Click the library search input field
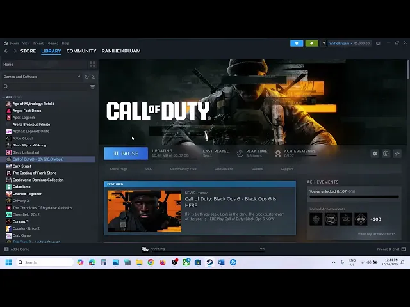The width and height of the screenshot is (410, 307). tap(49, 87)
